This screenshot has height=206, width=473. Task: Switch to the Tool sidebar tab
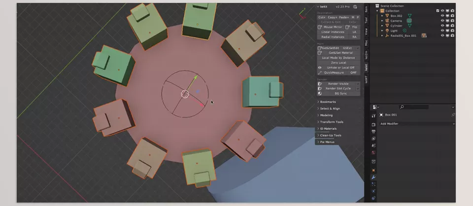[367, 20]
